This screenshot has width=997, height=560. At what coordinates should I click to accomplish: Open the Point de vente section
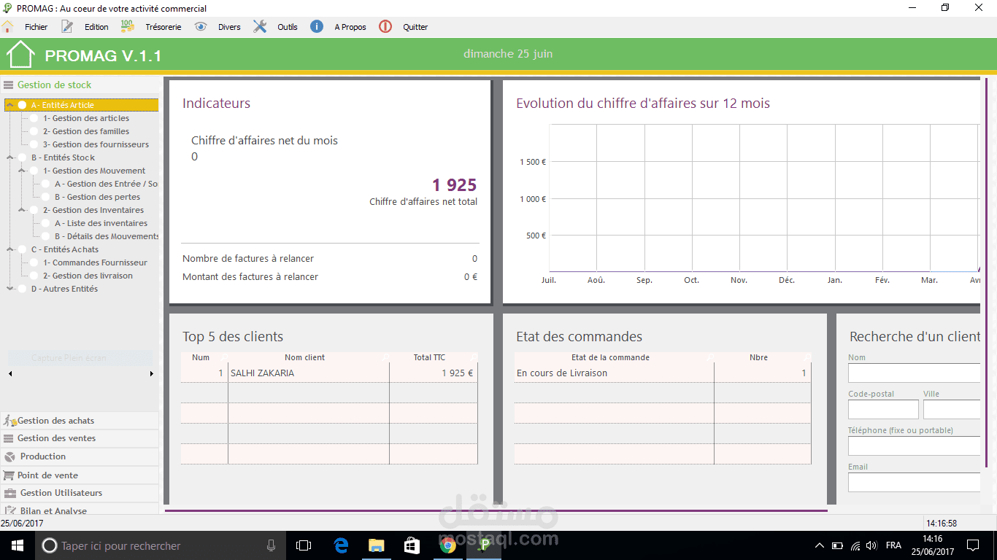click(80, 475)
